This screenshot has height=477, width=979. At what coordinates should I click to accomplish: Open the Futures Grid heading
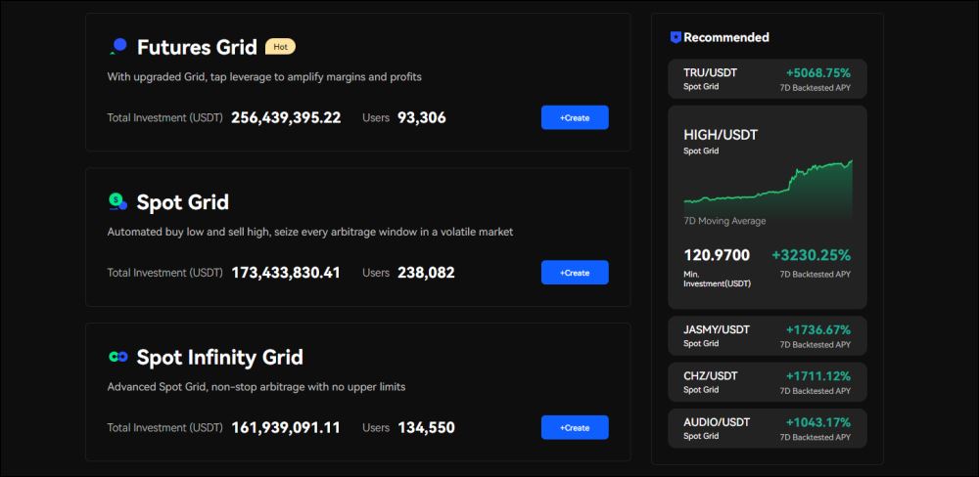click(197, 47)
